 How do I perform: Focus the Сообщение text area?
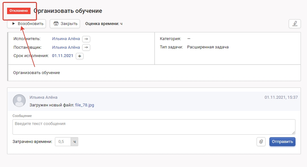click(x=153, y=127)
